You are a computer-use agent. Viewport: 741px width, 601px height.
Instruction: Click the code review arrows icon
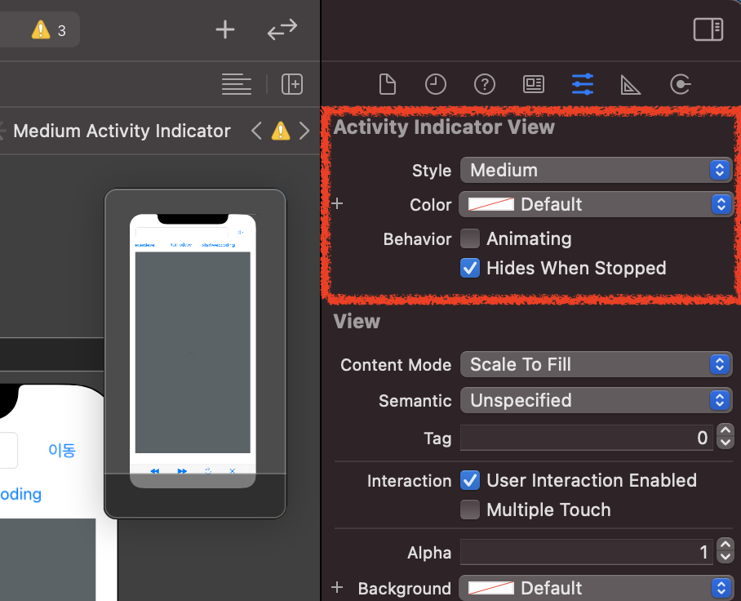(x=282, y=29)
